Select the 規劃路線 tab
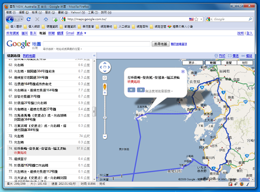Viewport: 260px width, 192px height. [13, 56]
